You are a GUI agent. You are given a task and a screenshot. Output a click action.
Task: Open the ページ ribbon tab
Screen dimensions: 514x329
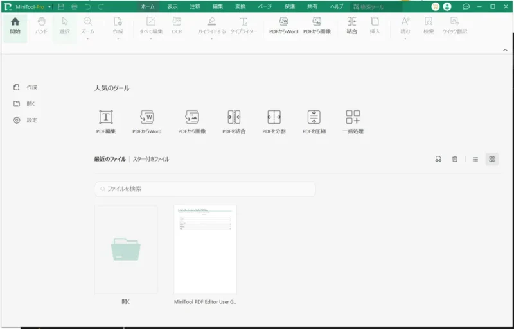265,6
